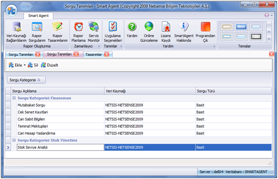Open SmartAgent Hakkında info

[x=184, y=32]
